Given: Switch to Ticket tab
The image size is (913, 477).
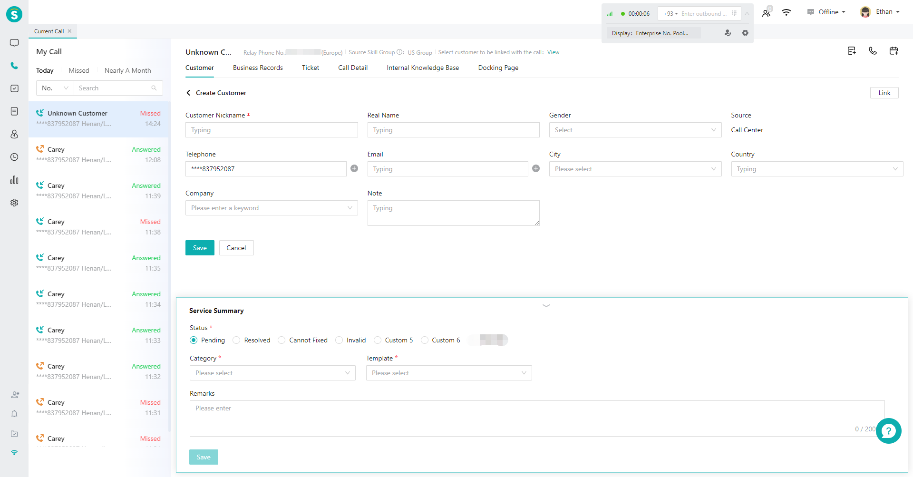Looking at the screenshot, I should click(311, 68).
